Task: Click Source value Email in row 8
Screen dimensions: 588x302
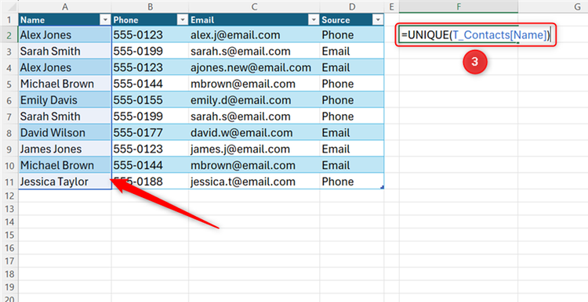Action: pos(352,133)
